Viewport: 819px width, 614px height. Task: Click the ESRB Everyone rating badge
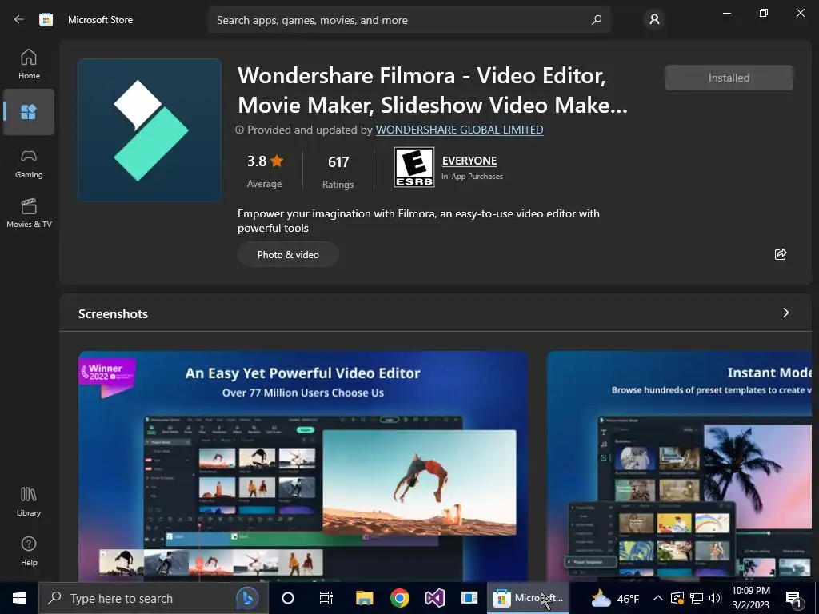[413, 167]
